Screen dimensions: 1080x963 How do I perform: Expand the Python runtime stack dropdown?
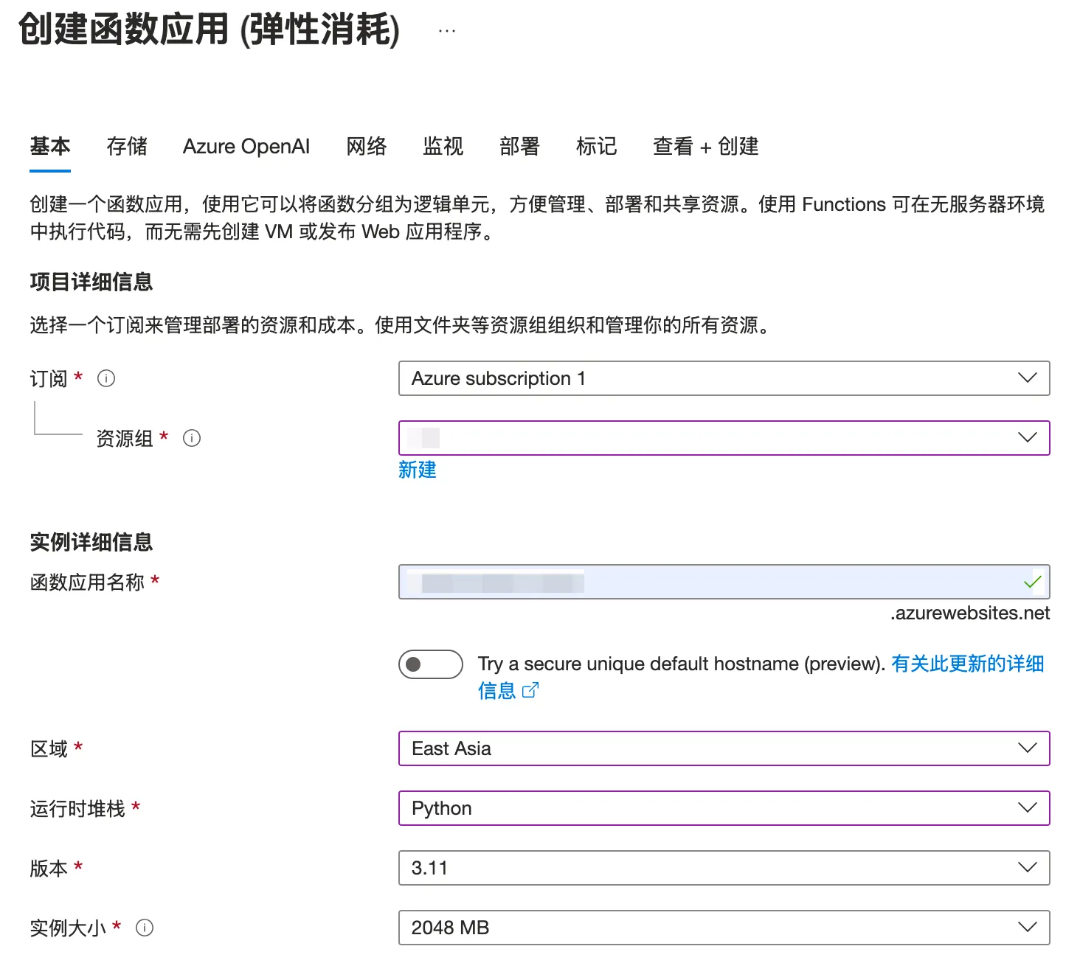[x=723, y=808]
